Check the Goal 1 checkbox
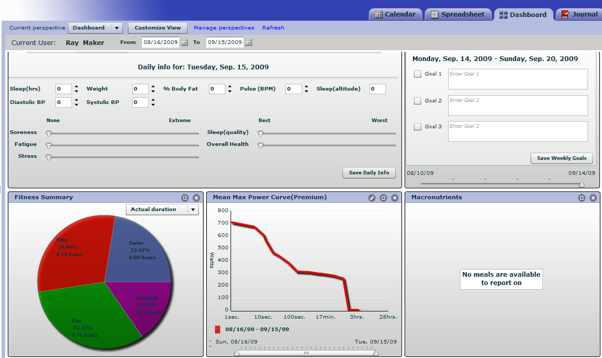The width and height of the screenshot is (602, 358). pos(418,74)
